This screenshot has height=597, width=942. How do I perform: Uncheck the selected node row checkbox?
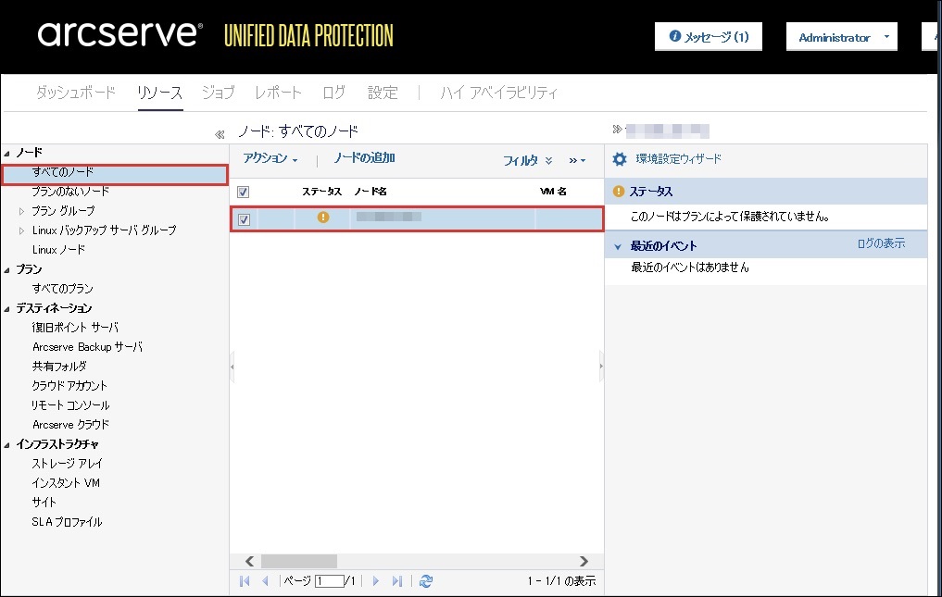pos(244,219)
